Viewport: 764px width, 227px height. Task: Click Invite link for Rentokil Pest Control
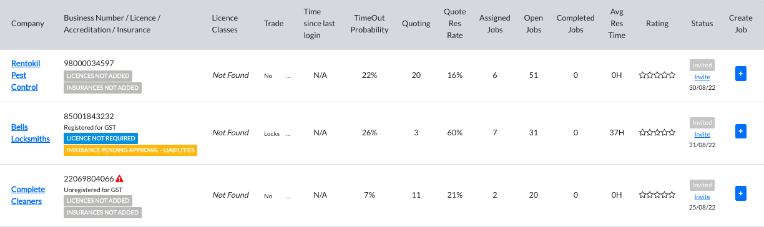click(702, 77)
